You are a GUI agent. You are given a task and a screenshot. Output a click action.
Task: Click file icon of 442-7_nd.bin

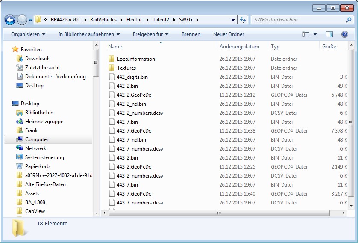pos(112,140)
